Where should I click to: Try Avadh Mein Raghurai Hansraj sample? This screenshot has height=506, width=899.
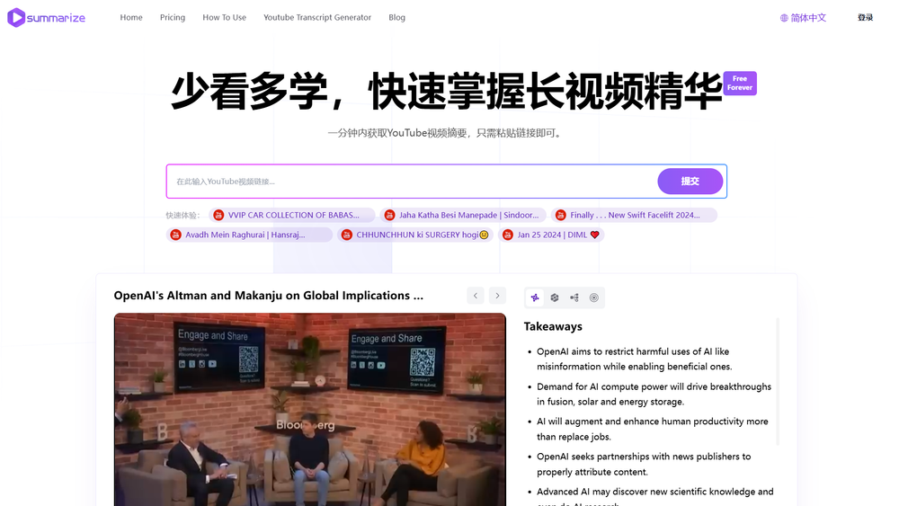pos(249,235)
